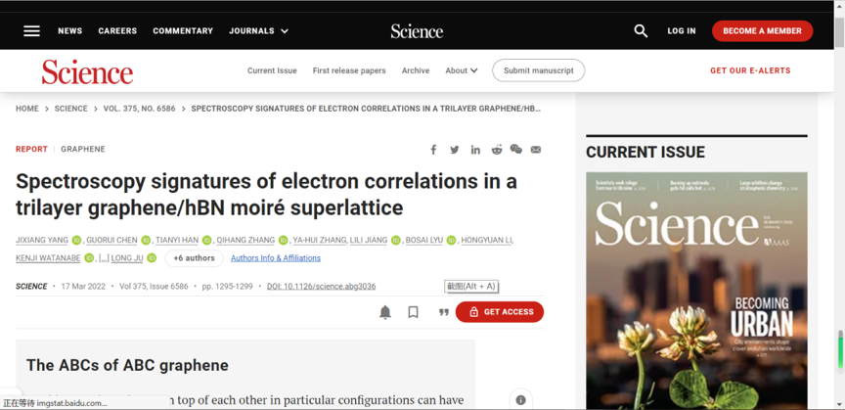845x410 pixels.
Task: Click the search magnifier icon
Action: pyautogui.click(x=641, y=30)
